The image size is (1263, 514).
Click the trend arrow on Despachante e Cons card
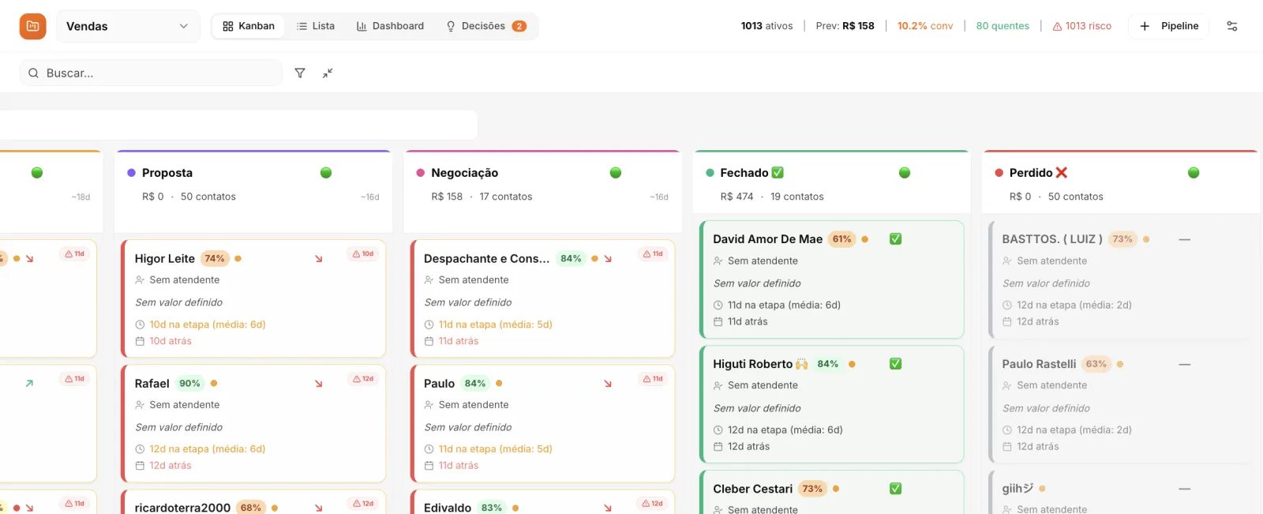click(x=608, y=259)
